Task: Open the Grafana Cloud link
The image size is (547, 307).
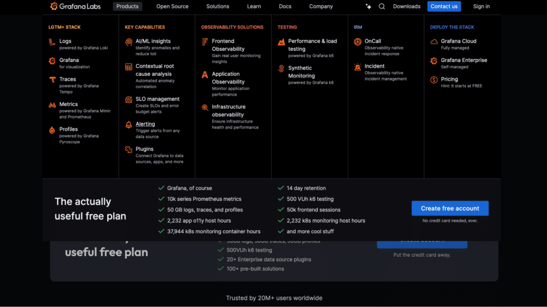Action: (x=458, y=41)
